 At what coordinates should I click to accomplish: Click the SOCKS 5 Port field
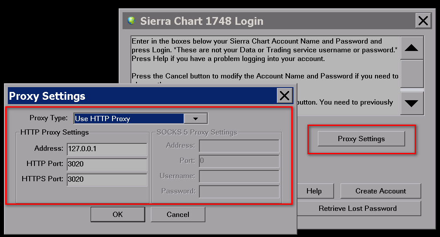pos(239,161)
